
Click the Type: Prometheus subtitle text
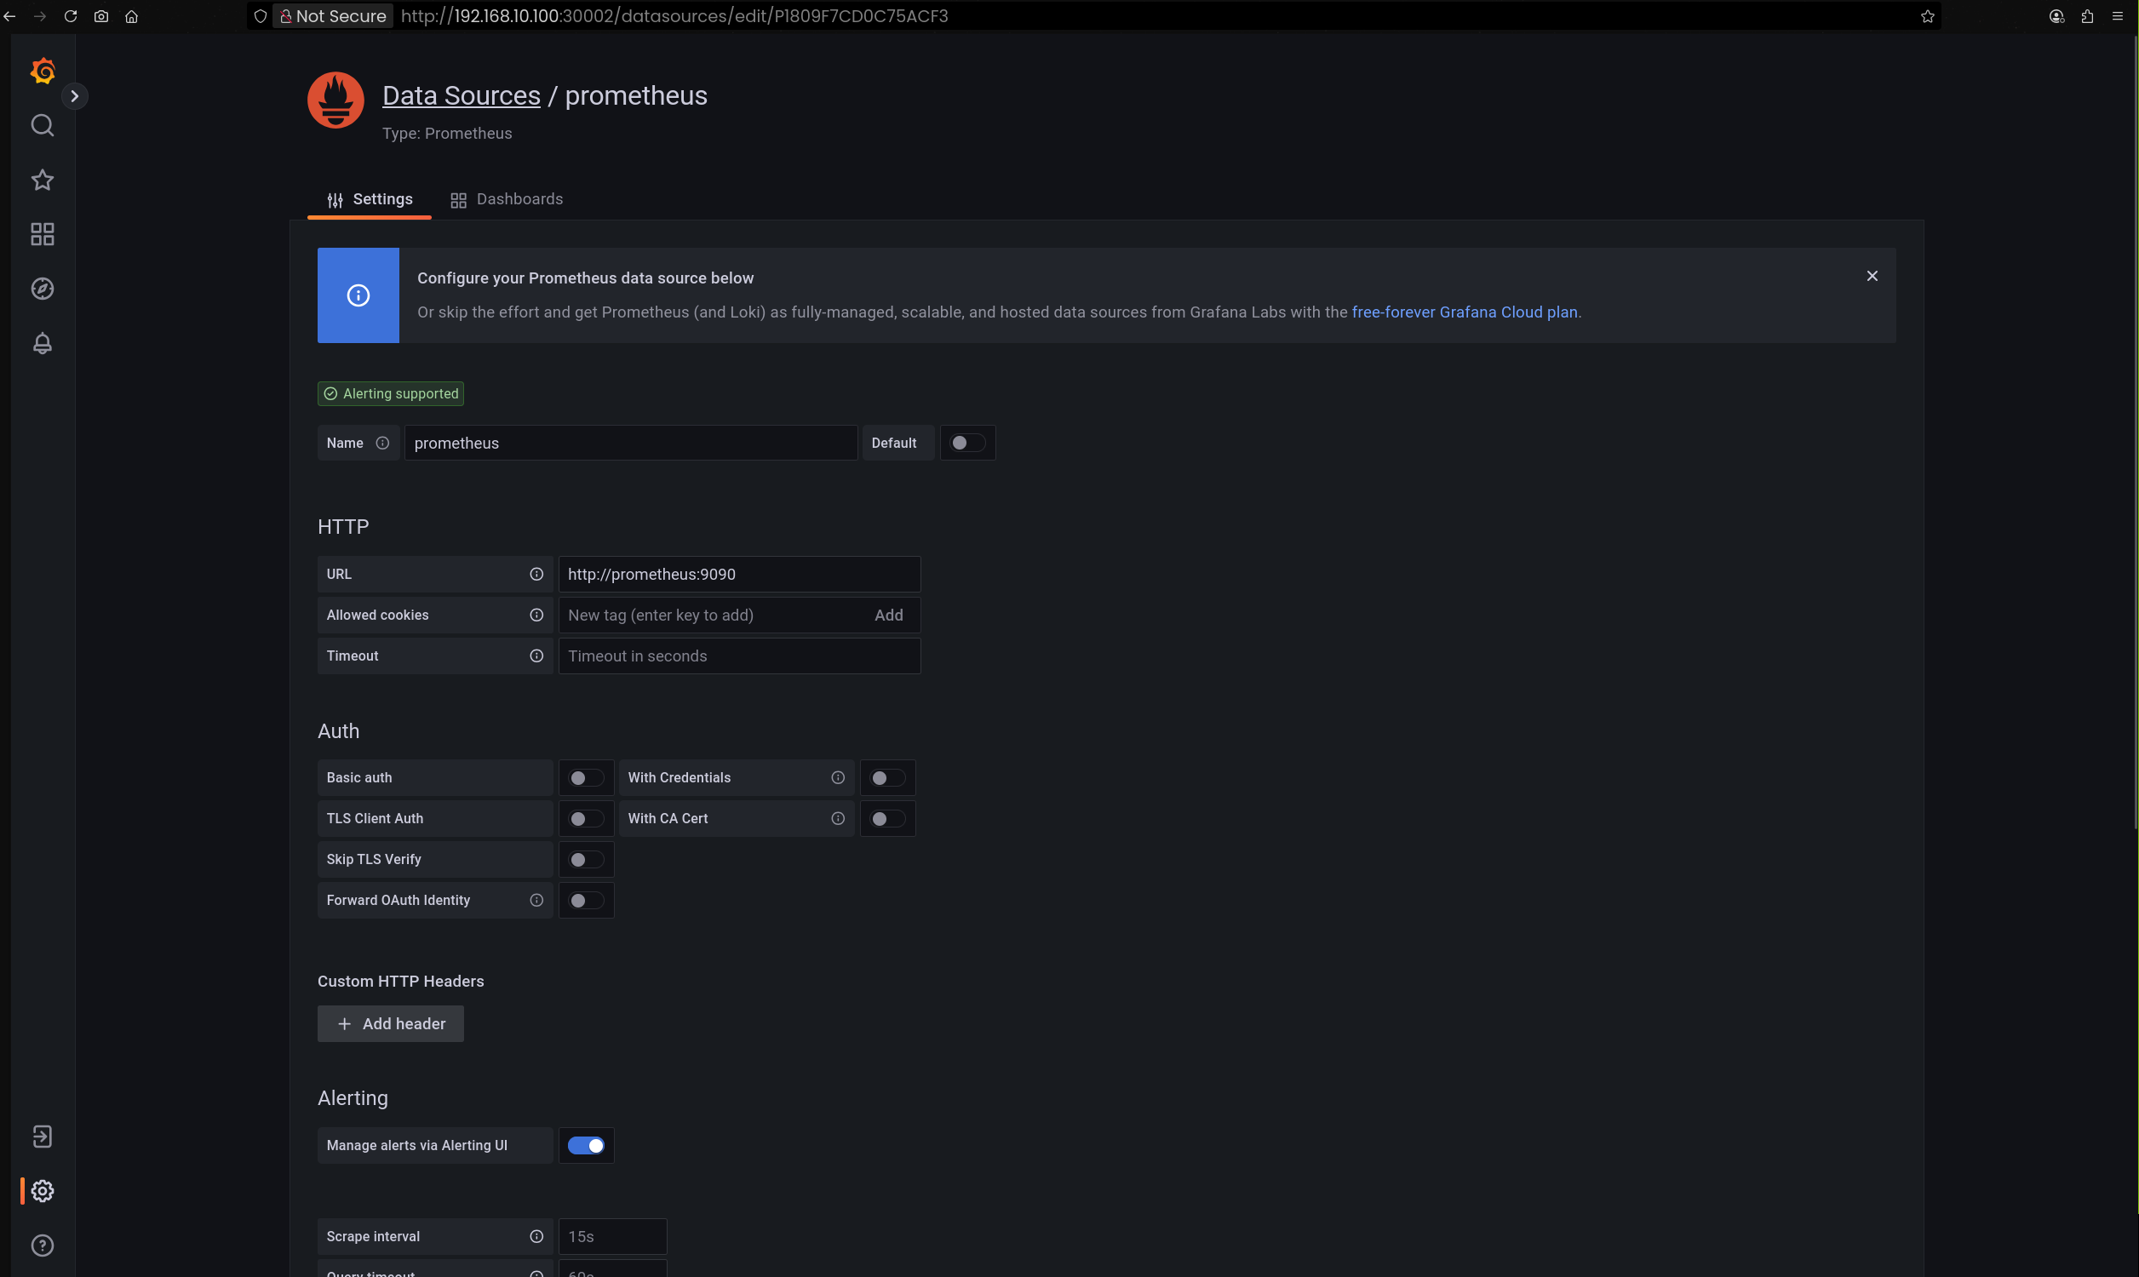coord(446,134)
